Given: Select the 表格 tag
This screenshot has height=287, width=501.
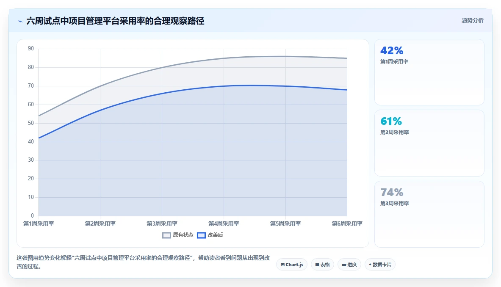Looking at the screenshot, I should [322, 265].
